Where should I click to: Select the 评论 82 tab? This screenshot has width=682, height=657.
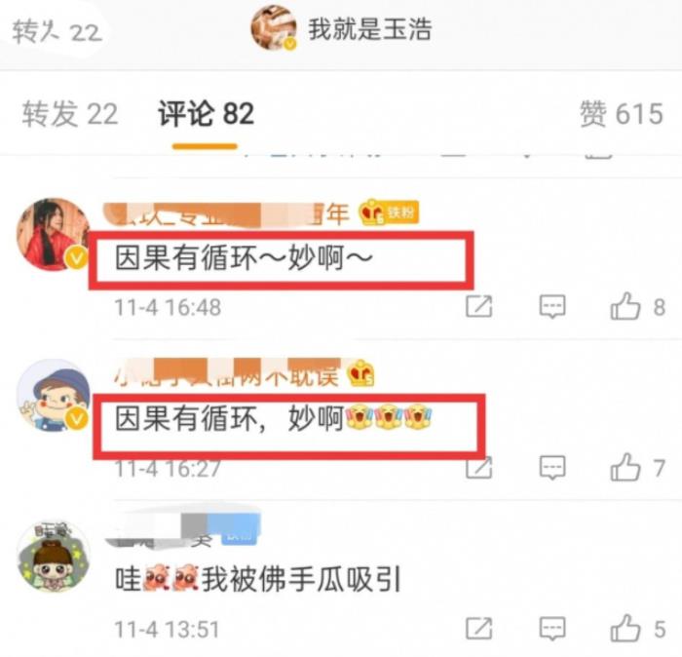206,114
